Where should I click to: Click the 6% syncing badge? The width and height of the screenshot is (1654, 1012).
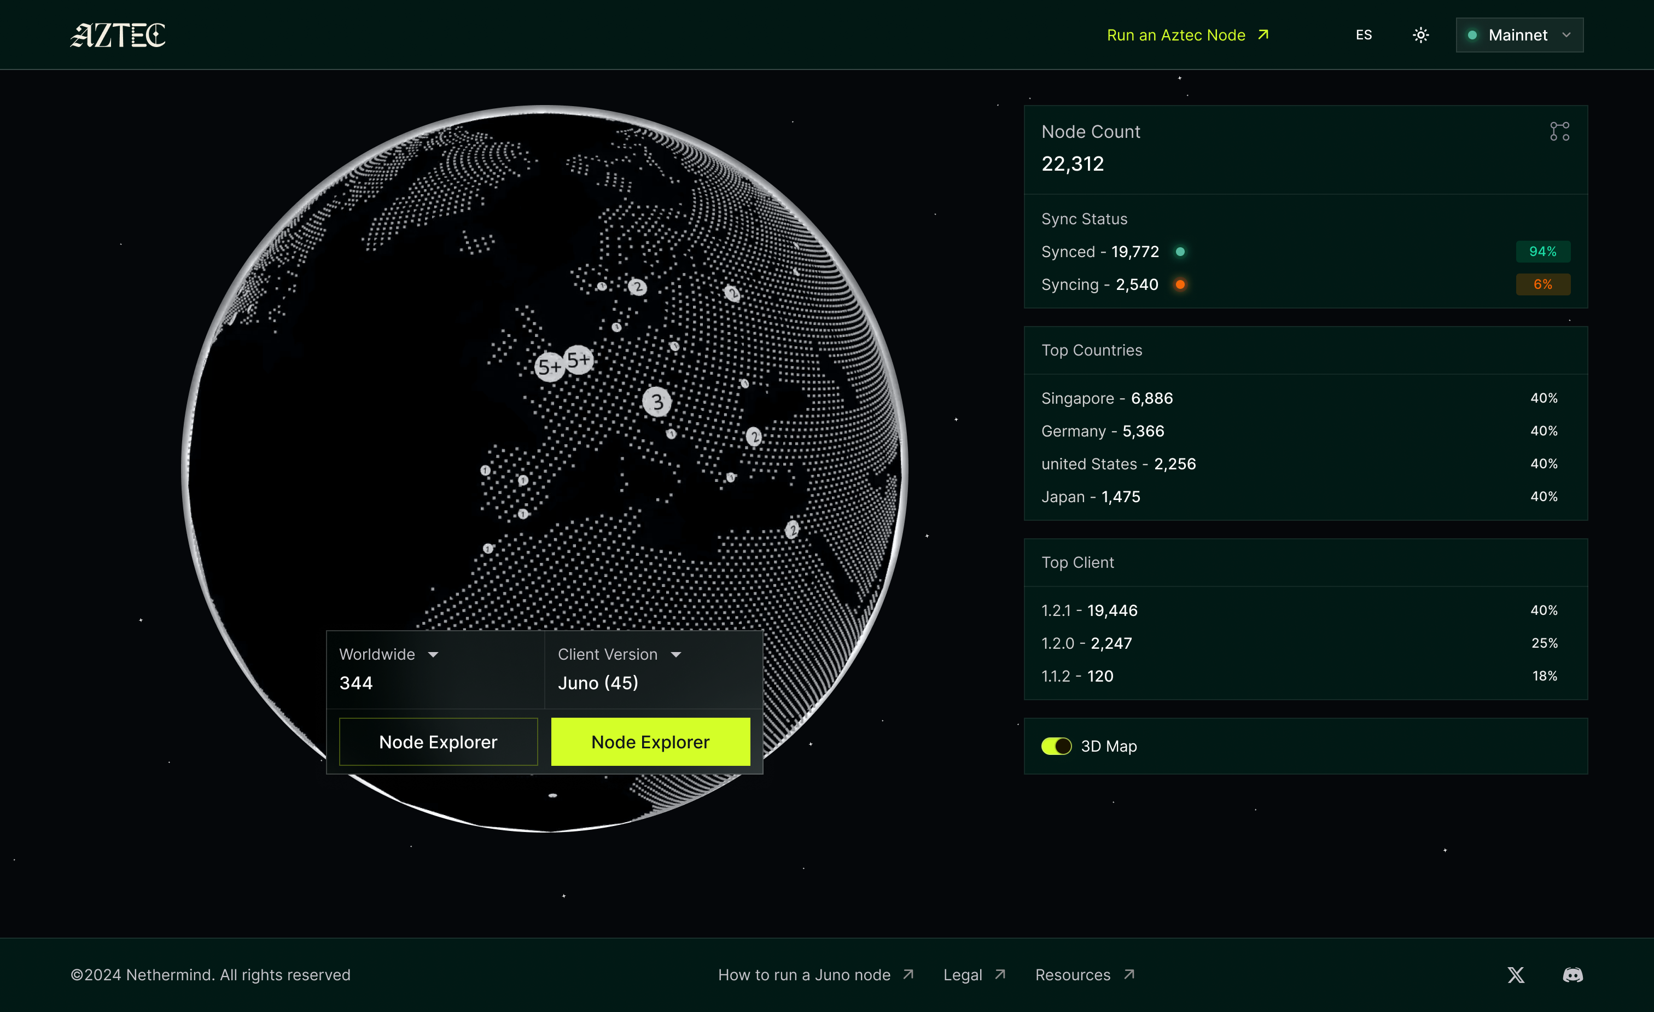click(1542, 285)
